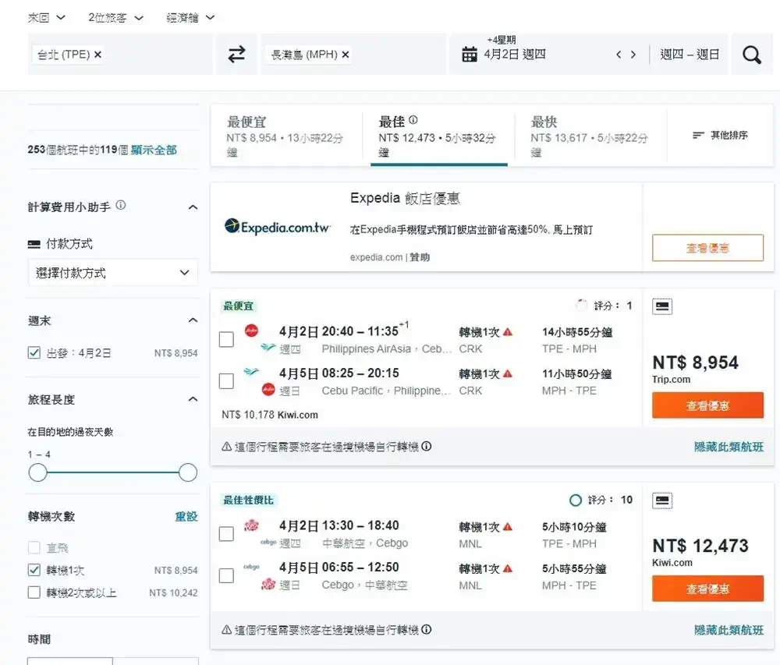The image size is (780, 665).
Task: Hide cheapest result with 隱藏此類航班
Action: pyautogui.click(x=729, y=446)
